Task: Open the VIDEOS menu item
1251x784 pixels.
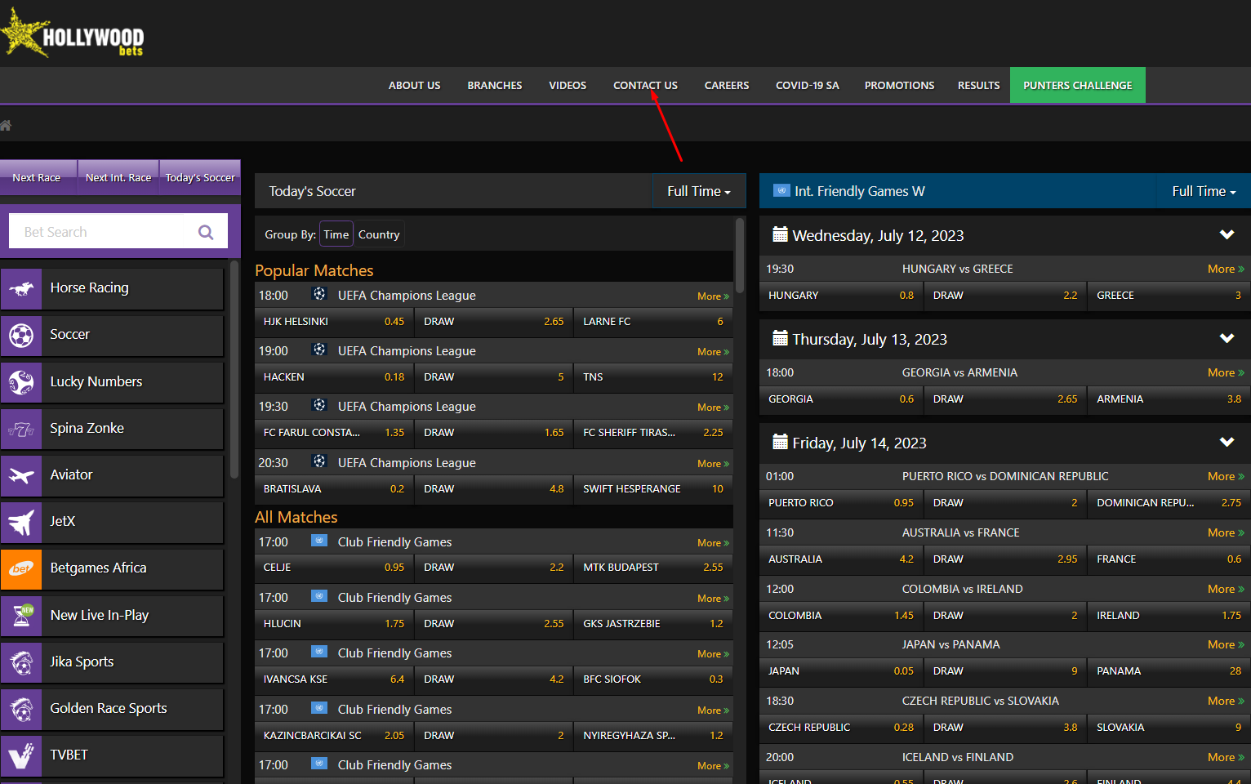Action: point(568,85)
